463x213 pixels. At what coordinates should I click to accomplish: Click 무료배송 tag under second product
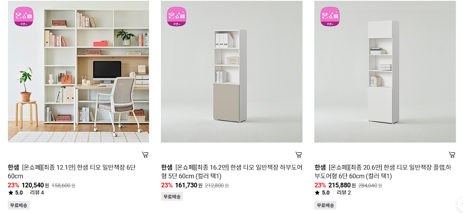(172, 196)
